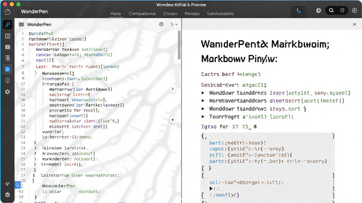This screenshot has width=362, height=203.
Task: Open the columns panel icon in the sidebar
Action: click(8, 36)
